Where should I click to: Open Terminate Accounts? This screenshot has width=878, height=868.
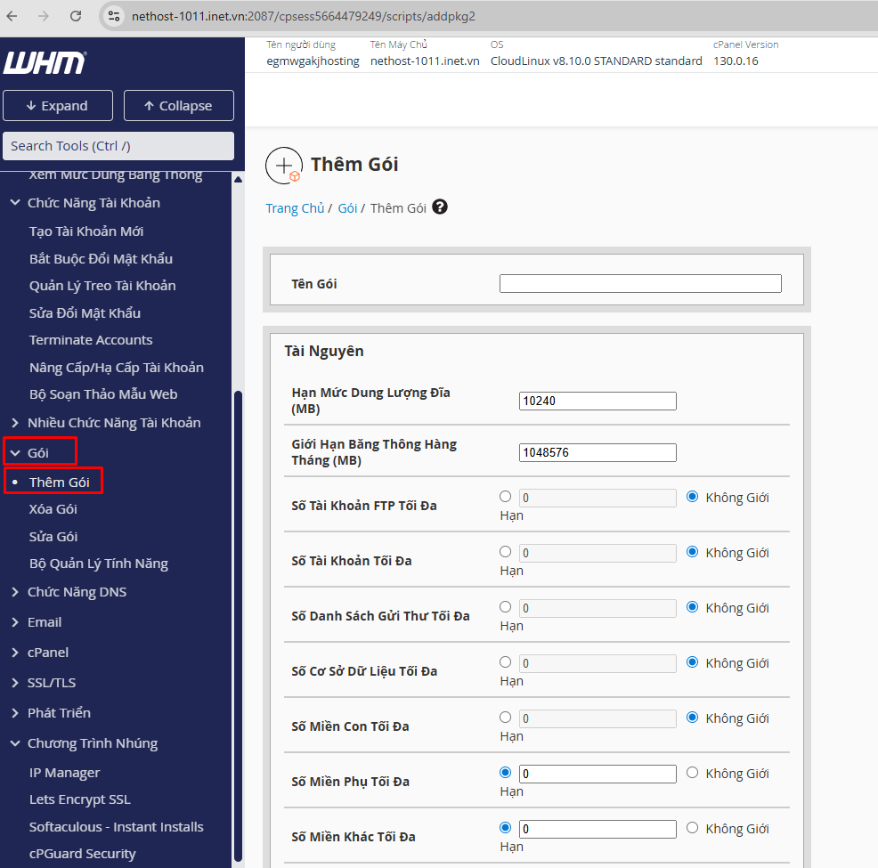91,340
